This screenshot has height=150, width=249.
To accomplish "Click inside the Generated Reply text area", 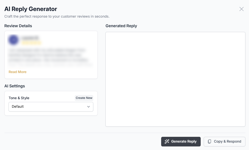I will [x=175, y=79].
